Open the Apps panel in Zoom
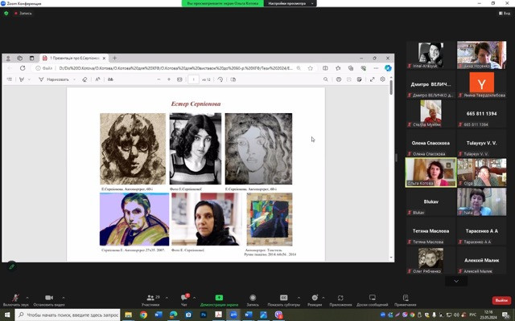 (x=340, y=299)
